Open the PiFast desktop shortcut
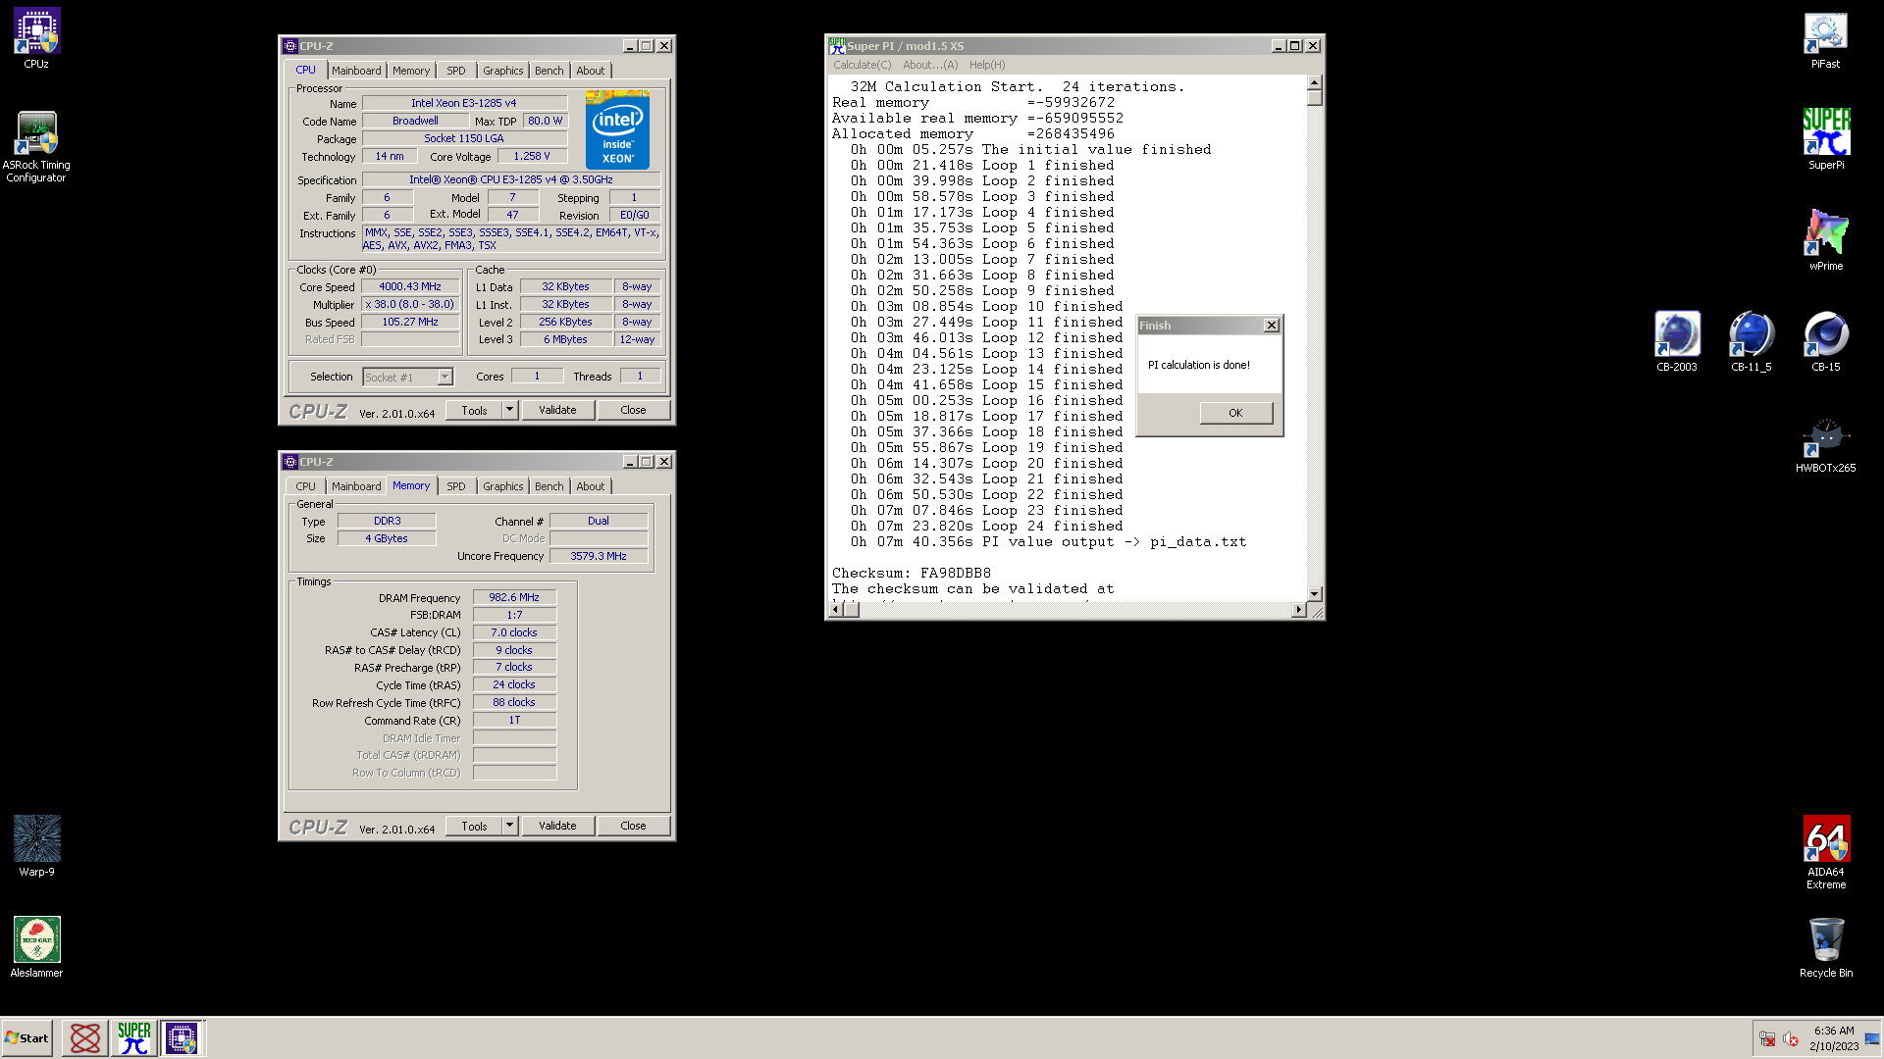 (x=1825, y=39)
